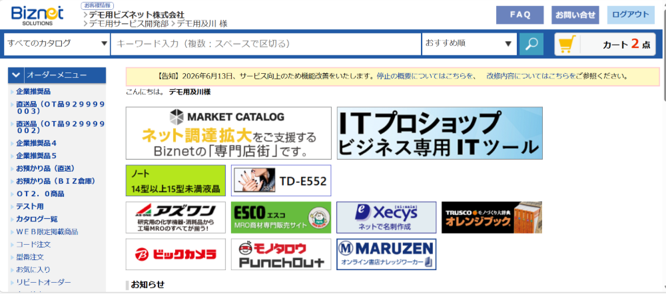The width and height of the screenshot is (666, 294).
Task: Open 企業推奨品5 menu item
Action: tap(37, 156)
